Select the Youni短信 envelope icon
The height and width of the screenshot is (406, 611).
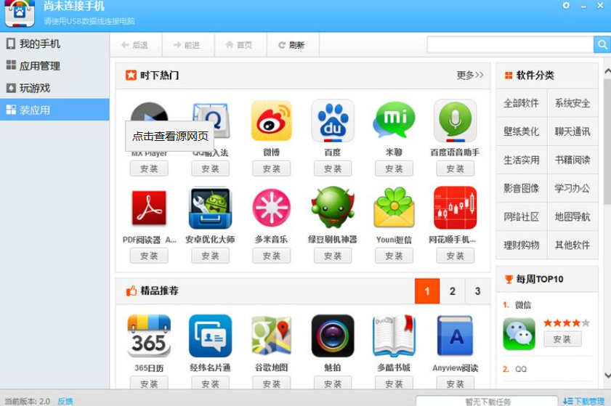click(394, 207)
